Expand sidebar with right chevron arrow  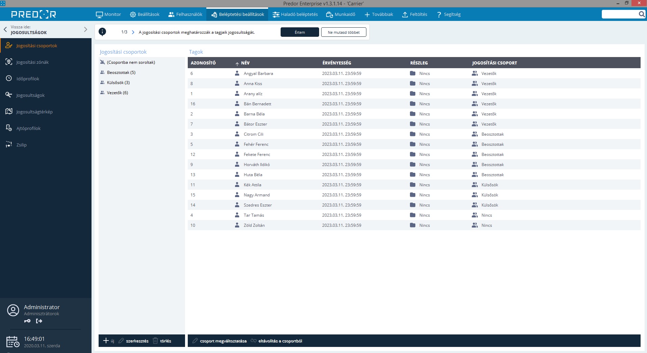tap(85, 30)
